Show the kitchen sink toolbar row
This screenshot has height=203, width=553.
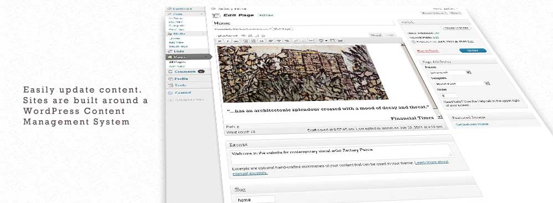click(340, 41)
